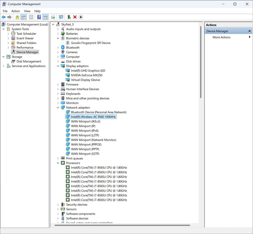Click More Actions in Actions pane
Screen dimensions: 253x234
(221, 37)
